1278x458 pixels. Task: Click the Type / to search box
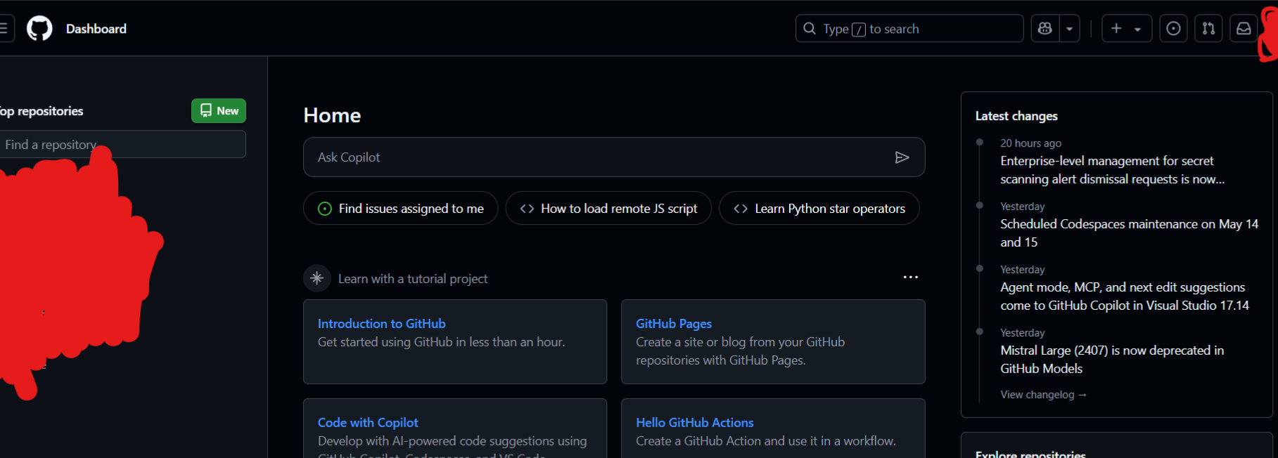coord(909,29)
